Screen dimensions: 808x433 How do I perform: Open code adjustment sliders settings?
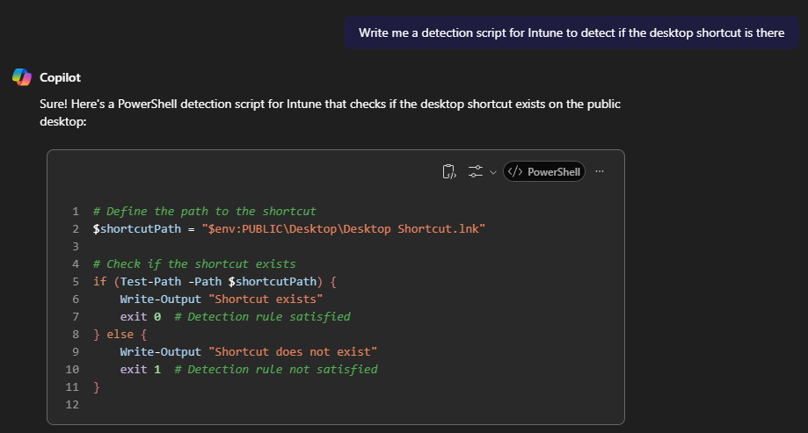[x=476, y=171]
